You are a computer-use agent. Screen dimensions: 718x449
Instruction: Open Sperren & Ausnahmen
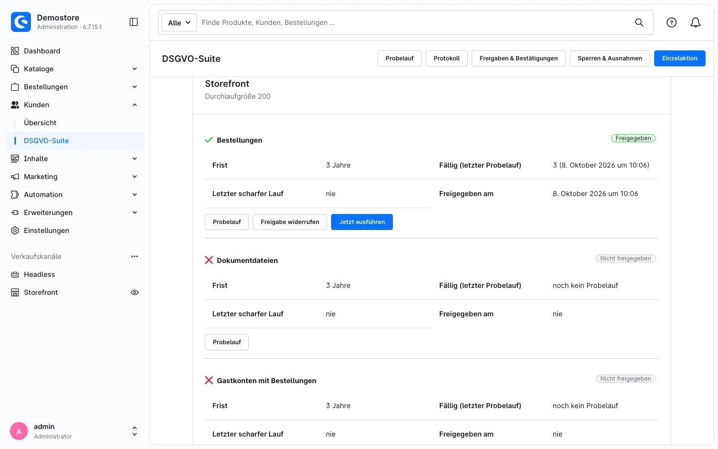(x=610, y=58)
